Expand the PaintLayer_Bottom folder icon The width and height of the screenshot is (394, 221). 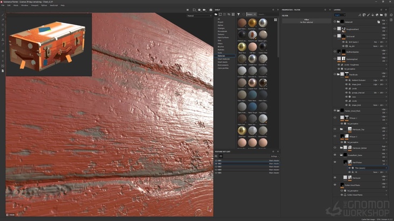pyautogui.click(x=341, y=148)
